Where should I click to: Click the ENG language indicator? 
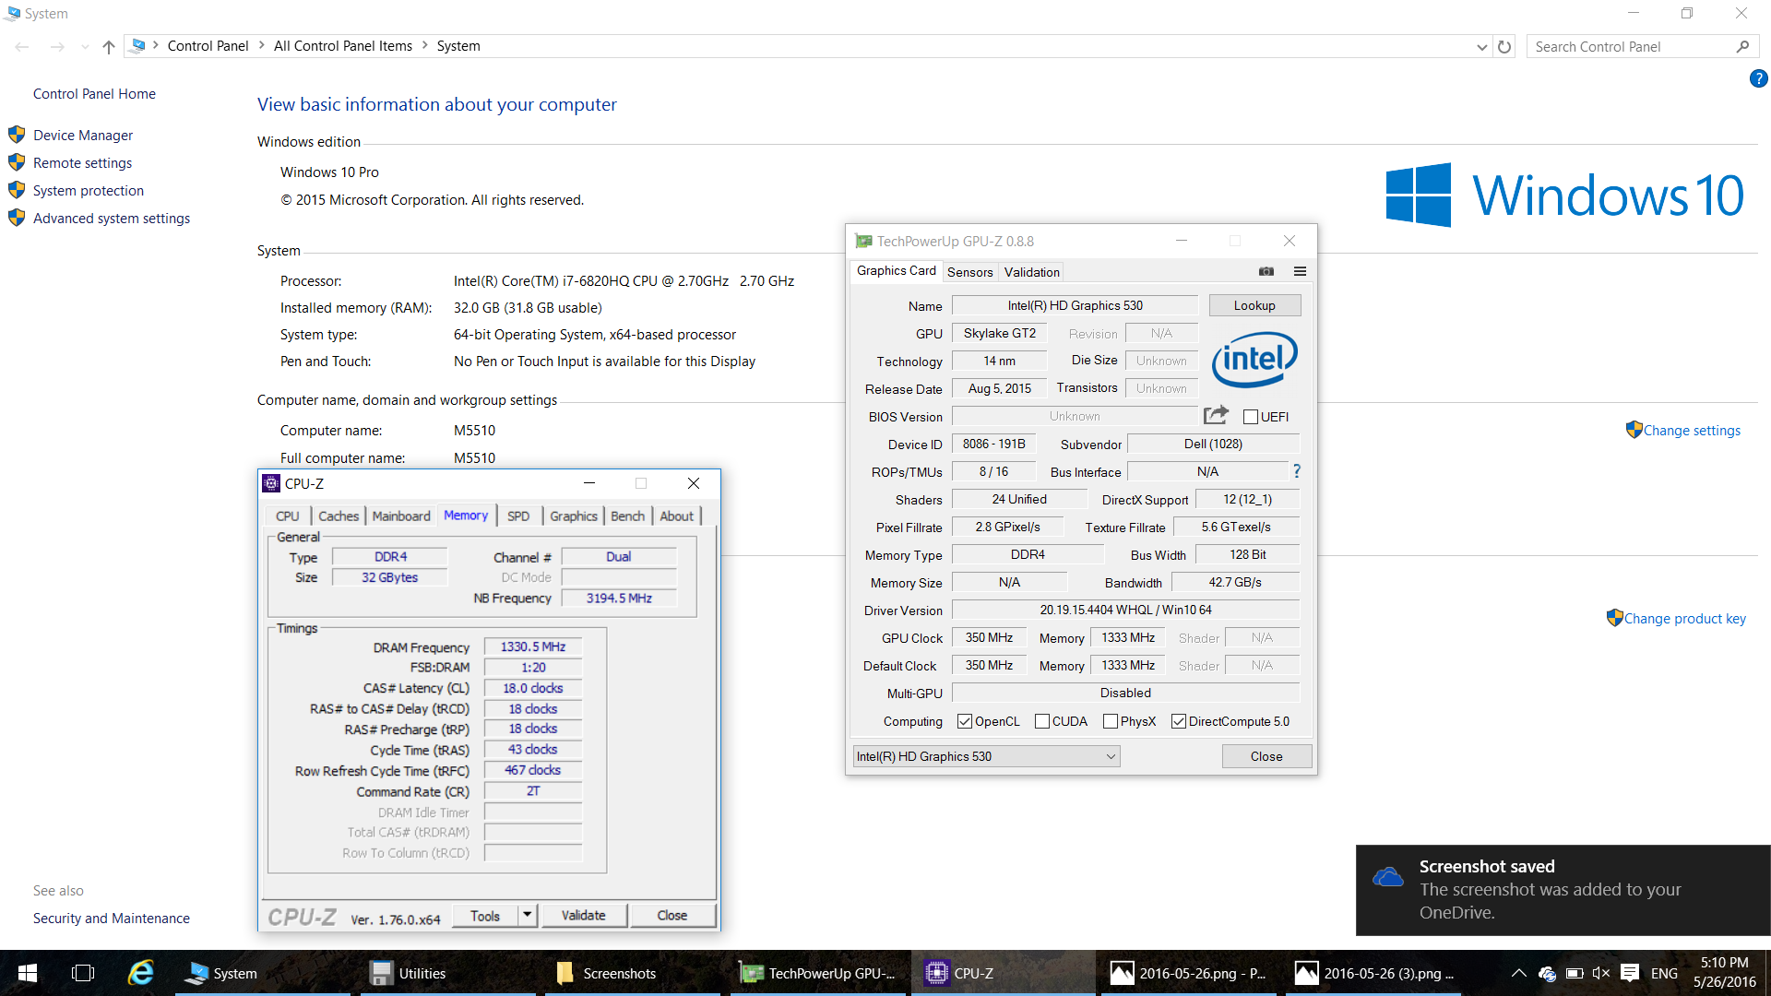(1664, 973)
